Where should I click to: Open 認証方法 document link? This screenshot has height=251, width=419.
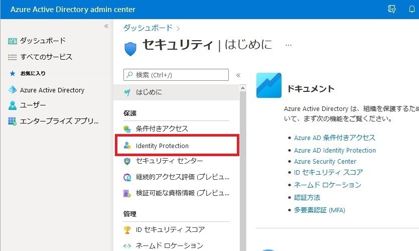point(307,198)
